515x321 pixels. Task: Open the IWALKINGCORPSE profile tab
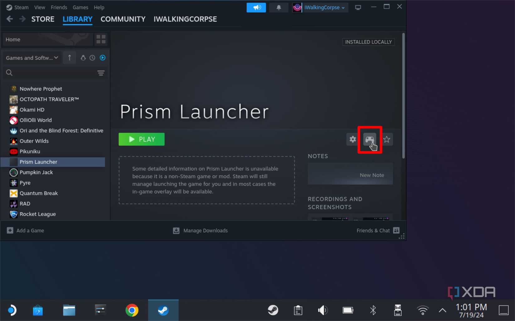(x=185, y=19)
